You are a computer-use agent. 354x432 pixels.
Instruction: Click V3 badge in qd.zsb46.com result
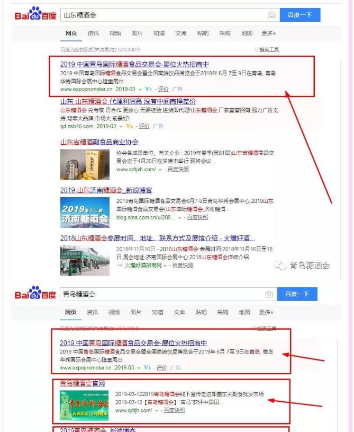(x=130, y=126)
